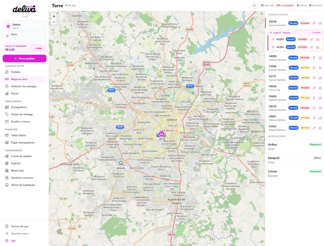The width and height of the screenshot is (324, 246).
Task: Click the reassign arrows icon for order #5699
Action: tap(314, 98)
